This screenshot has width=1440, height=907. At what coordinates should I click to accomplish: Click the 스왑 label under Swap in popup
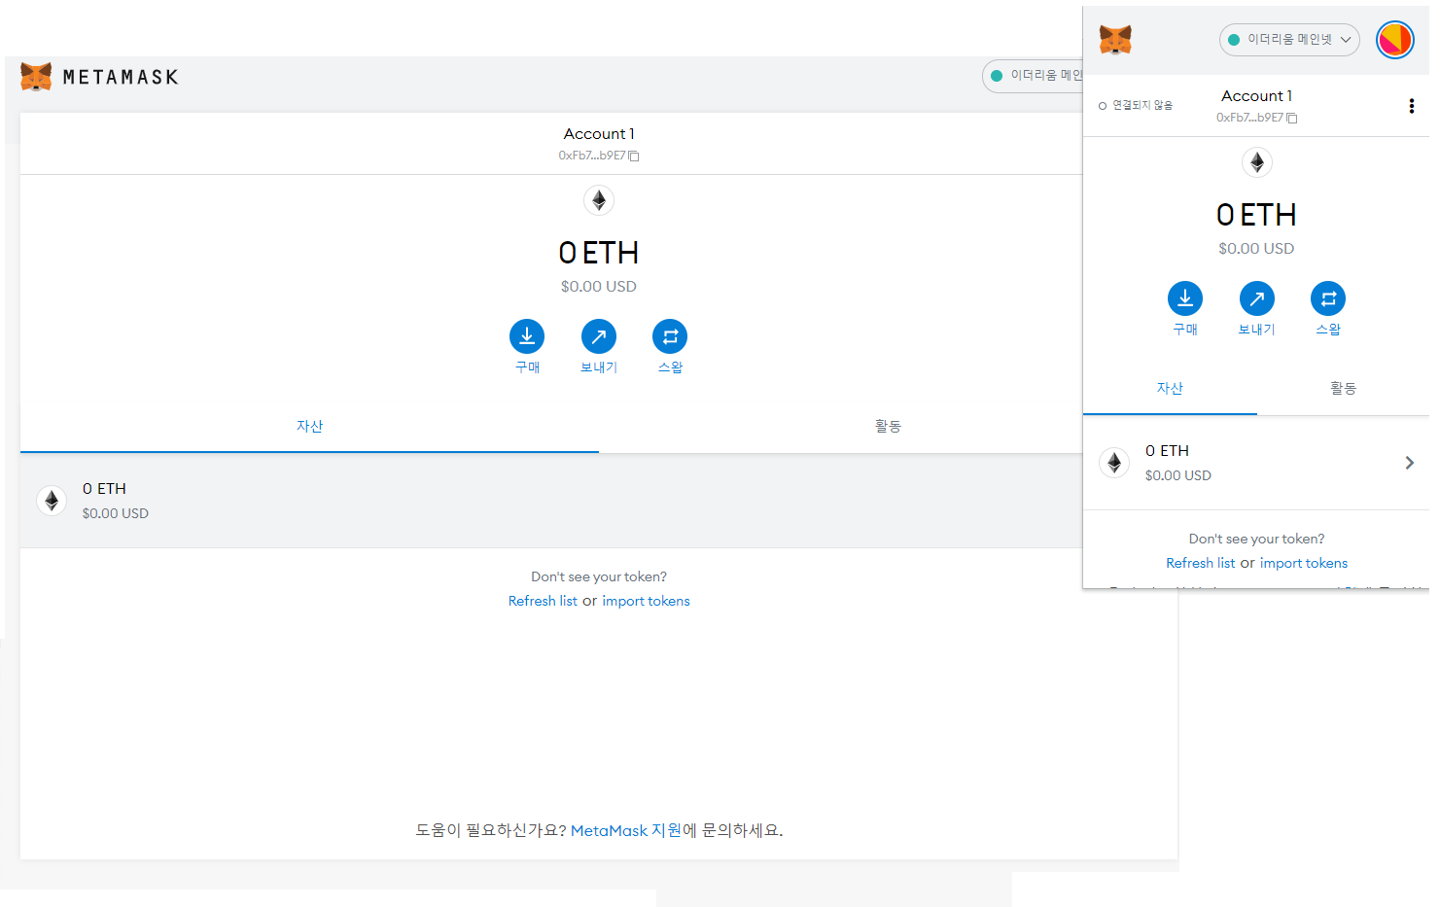(1328, 330)
